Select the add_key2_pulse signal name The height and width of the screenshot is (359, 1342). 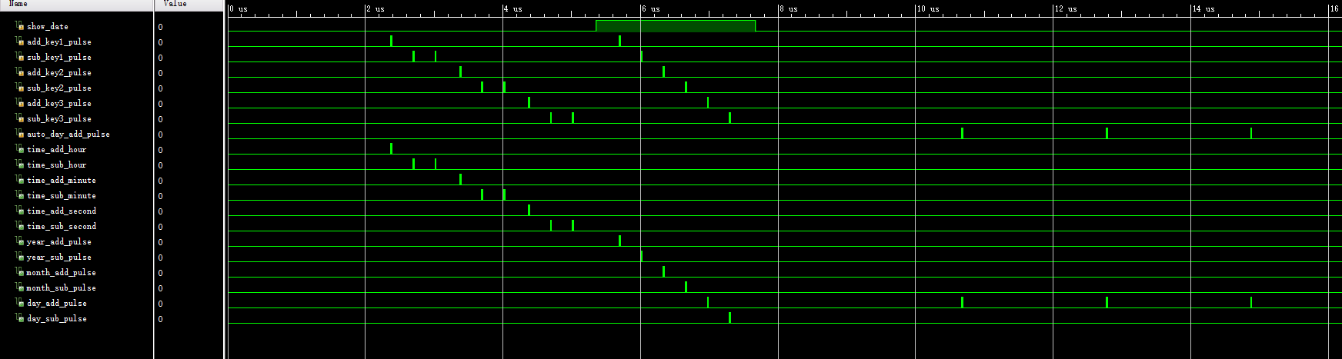[x=59, y=72]
